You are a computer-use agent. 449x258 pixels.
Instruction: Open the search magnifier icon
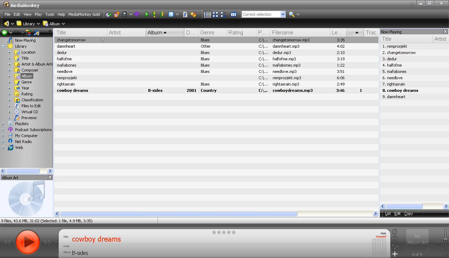click(x=291, y=14)
